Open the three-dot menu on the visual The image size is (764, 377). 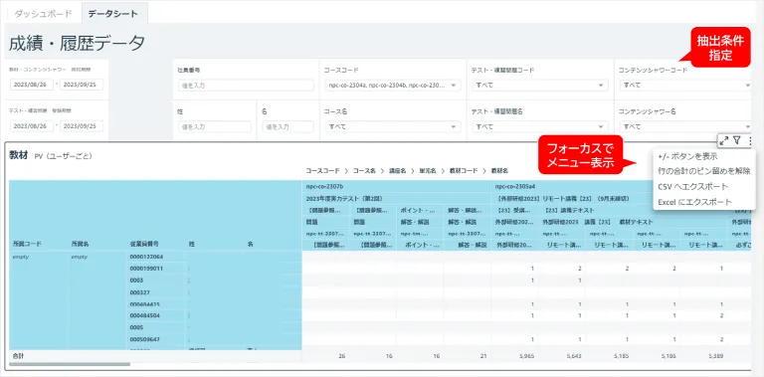750,141
